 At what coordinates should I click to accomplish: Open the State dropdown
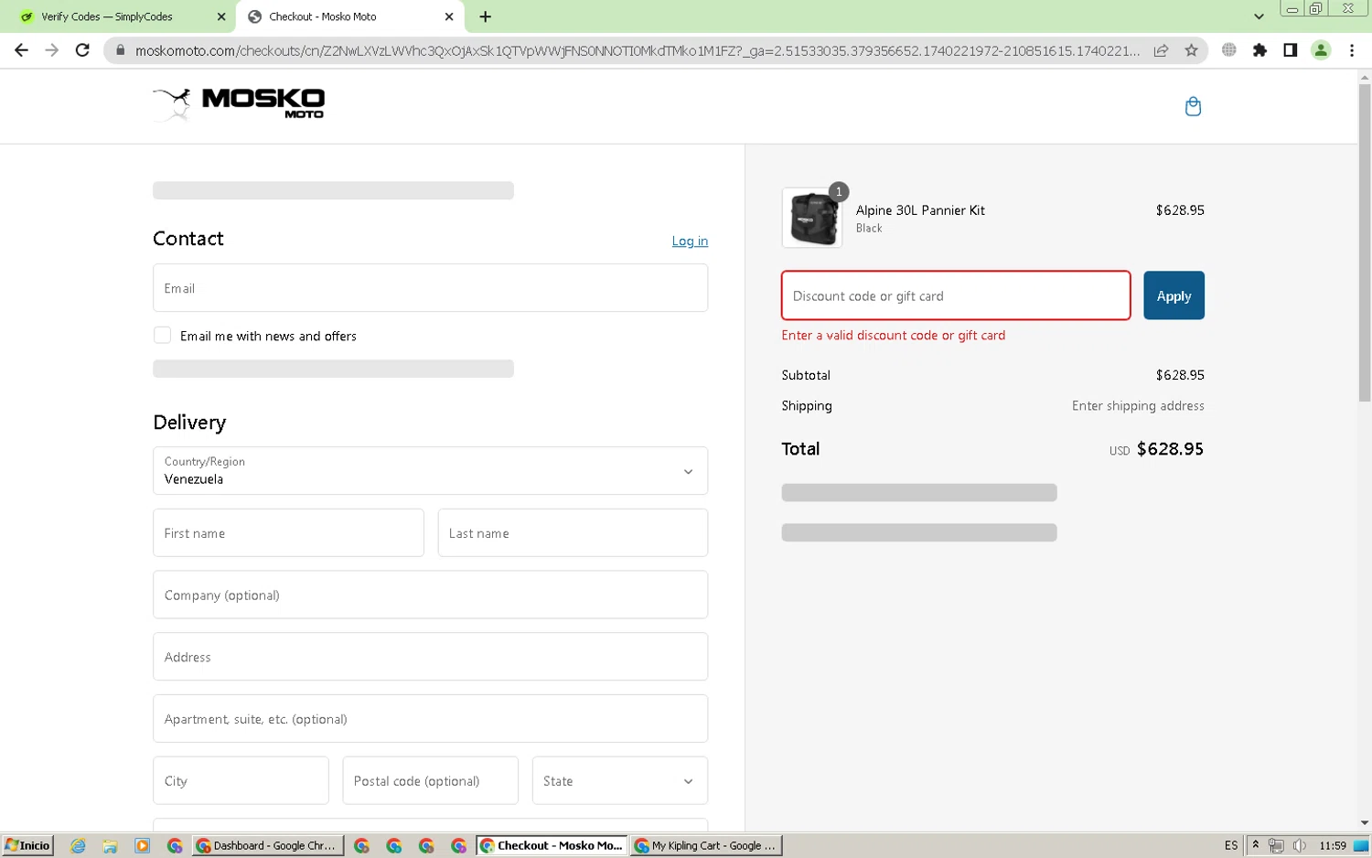click(x=620, y=780)
